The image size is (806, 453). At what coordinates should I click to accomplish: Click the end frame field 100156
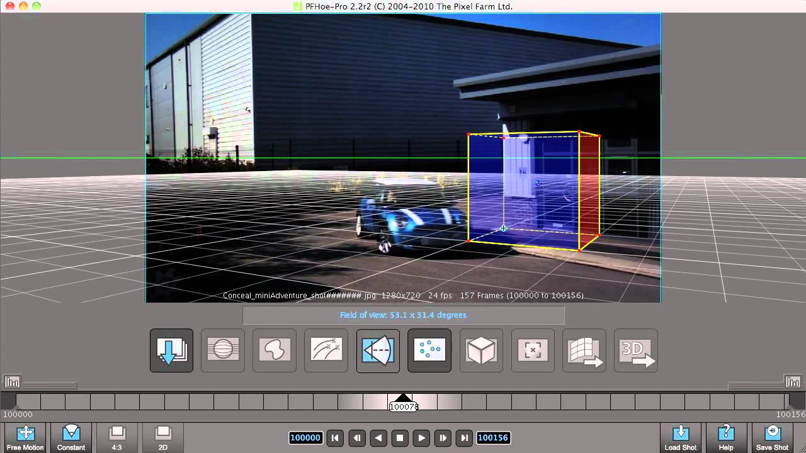(x=493, y=438)
